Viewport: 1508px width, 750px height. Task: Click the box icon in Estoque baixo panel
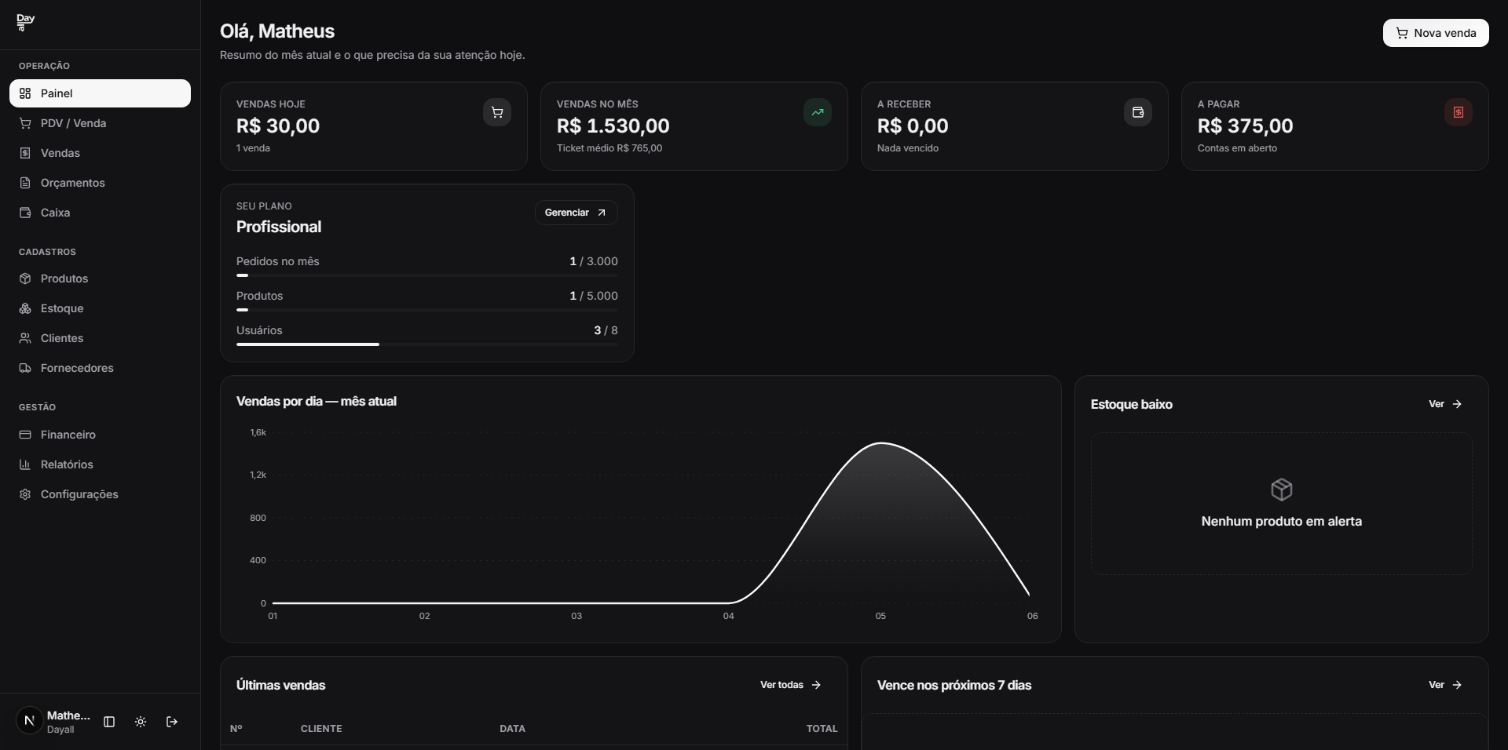point(1282,490)
